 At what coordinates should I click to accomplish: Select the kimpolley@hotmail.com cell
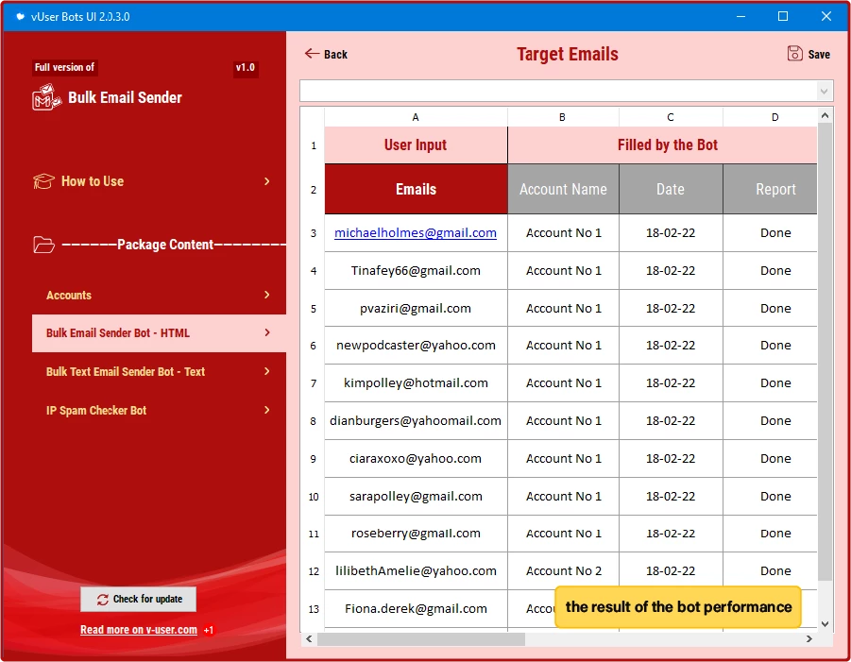point(416,383)
